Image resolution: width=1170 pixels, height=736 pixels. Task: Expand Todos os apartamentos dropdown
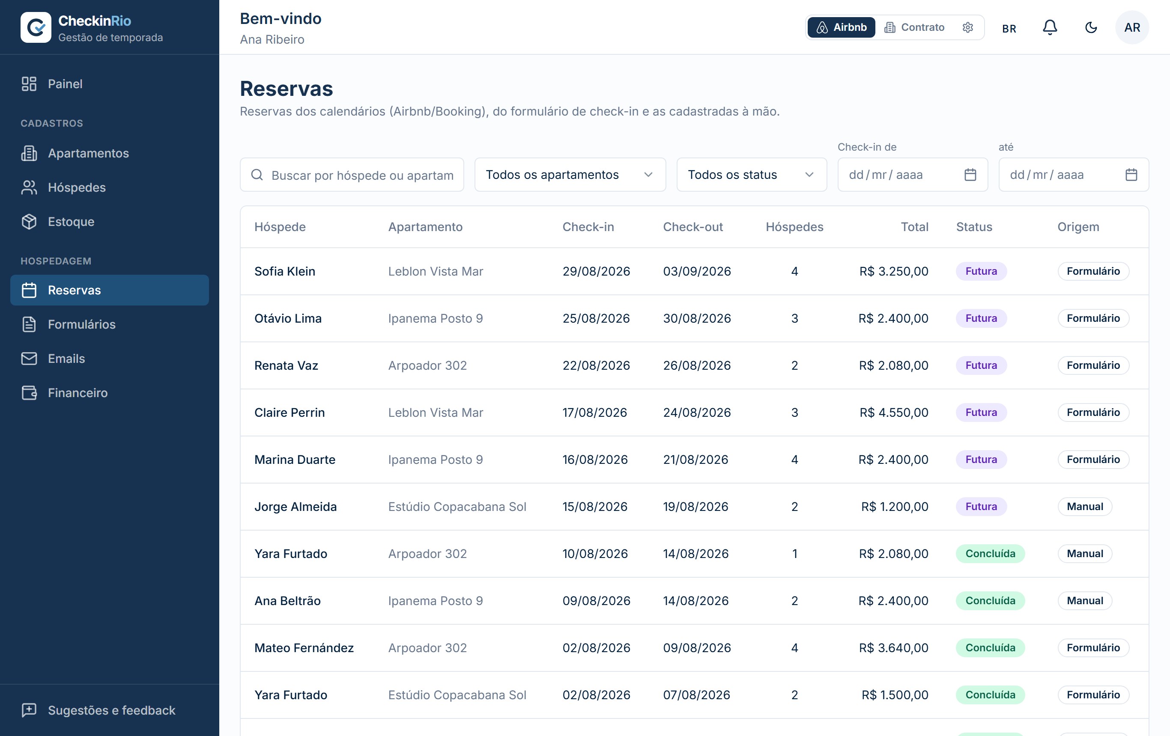tap(570, 175)
